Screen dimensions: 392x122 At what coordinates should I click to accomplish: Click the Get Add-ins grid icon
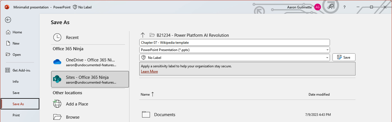[8, 70]
